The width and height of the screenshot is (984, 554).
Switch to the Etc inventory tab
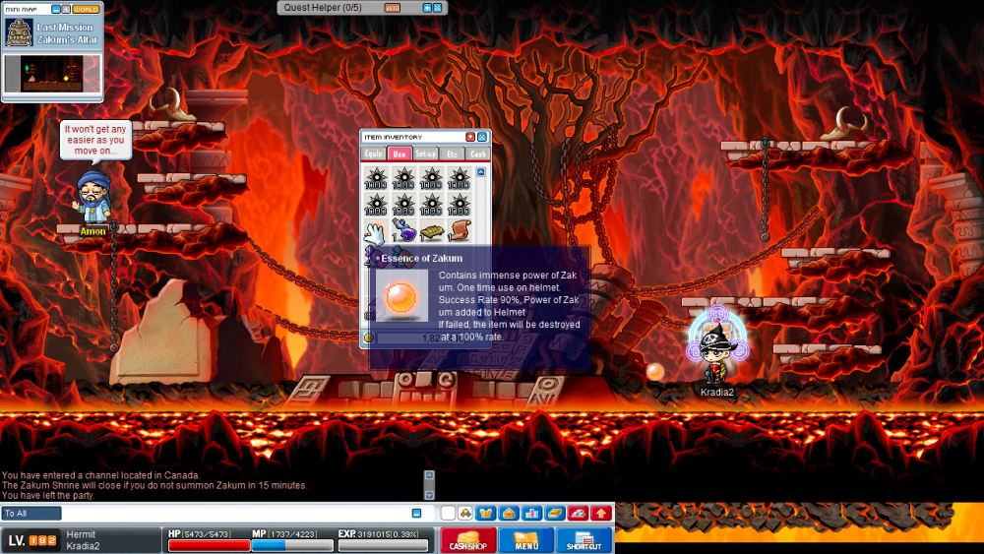pos(453,154)
